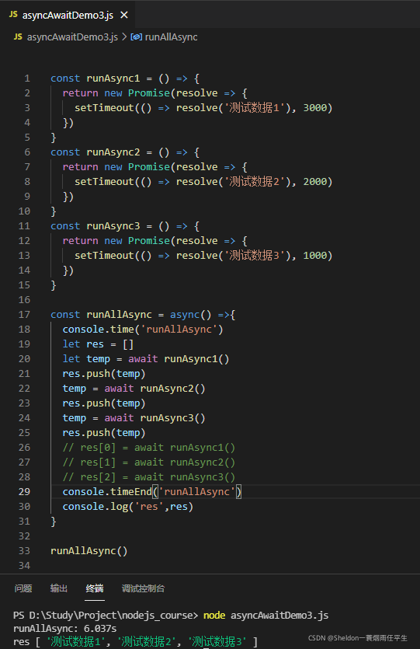Switch to the 终端 panel tab

click(95, 588)
